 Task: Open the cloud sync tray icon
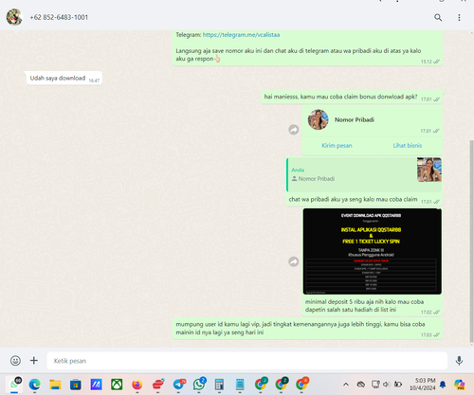coord(361,385)
